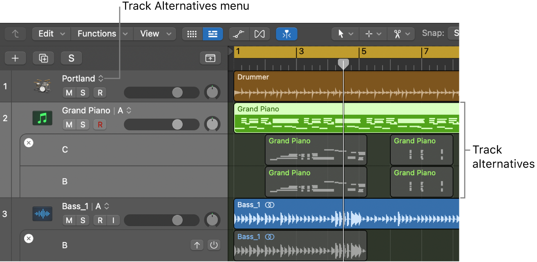Click bar 3 in the ruler
This screenshot has width=537, height=262.
coord(301,52)
